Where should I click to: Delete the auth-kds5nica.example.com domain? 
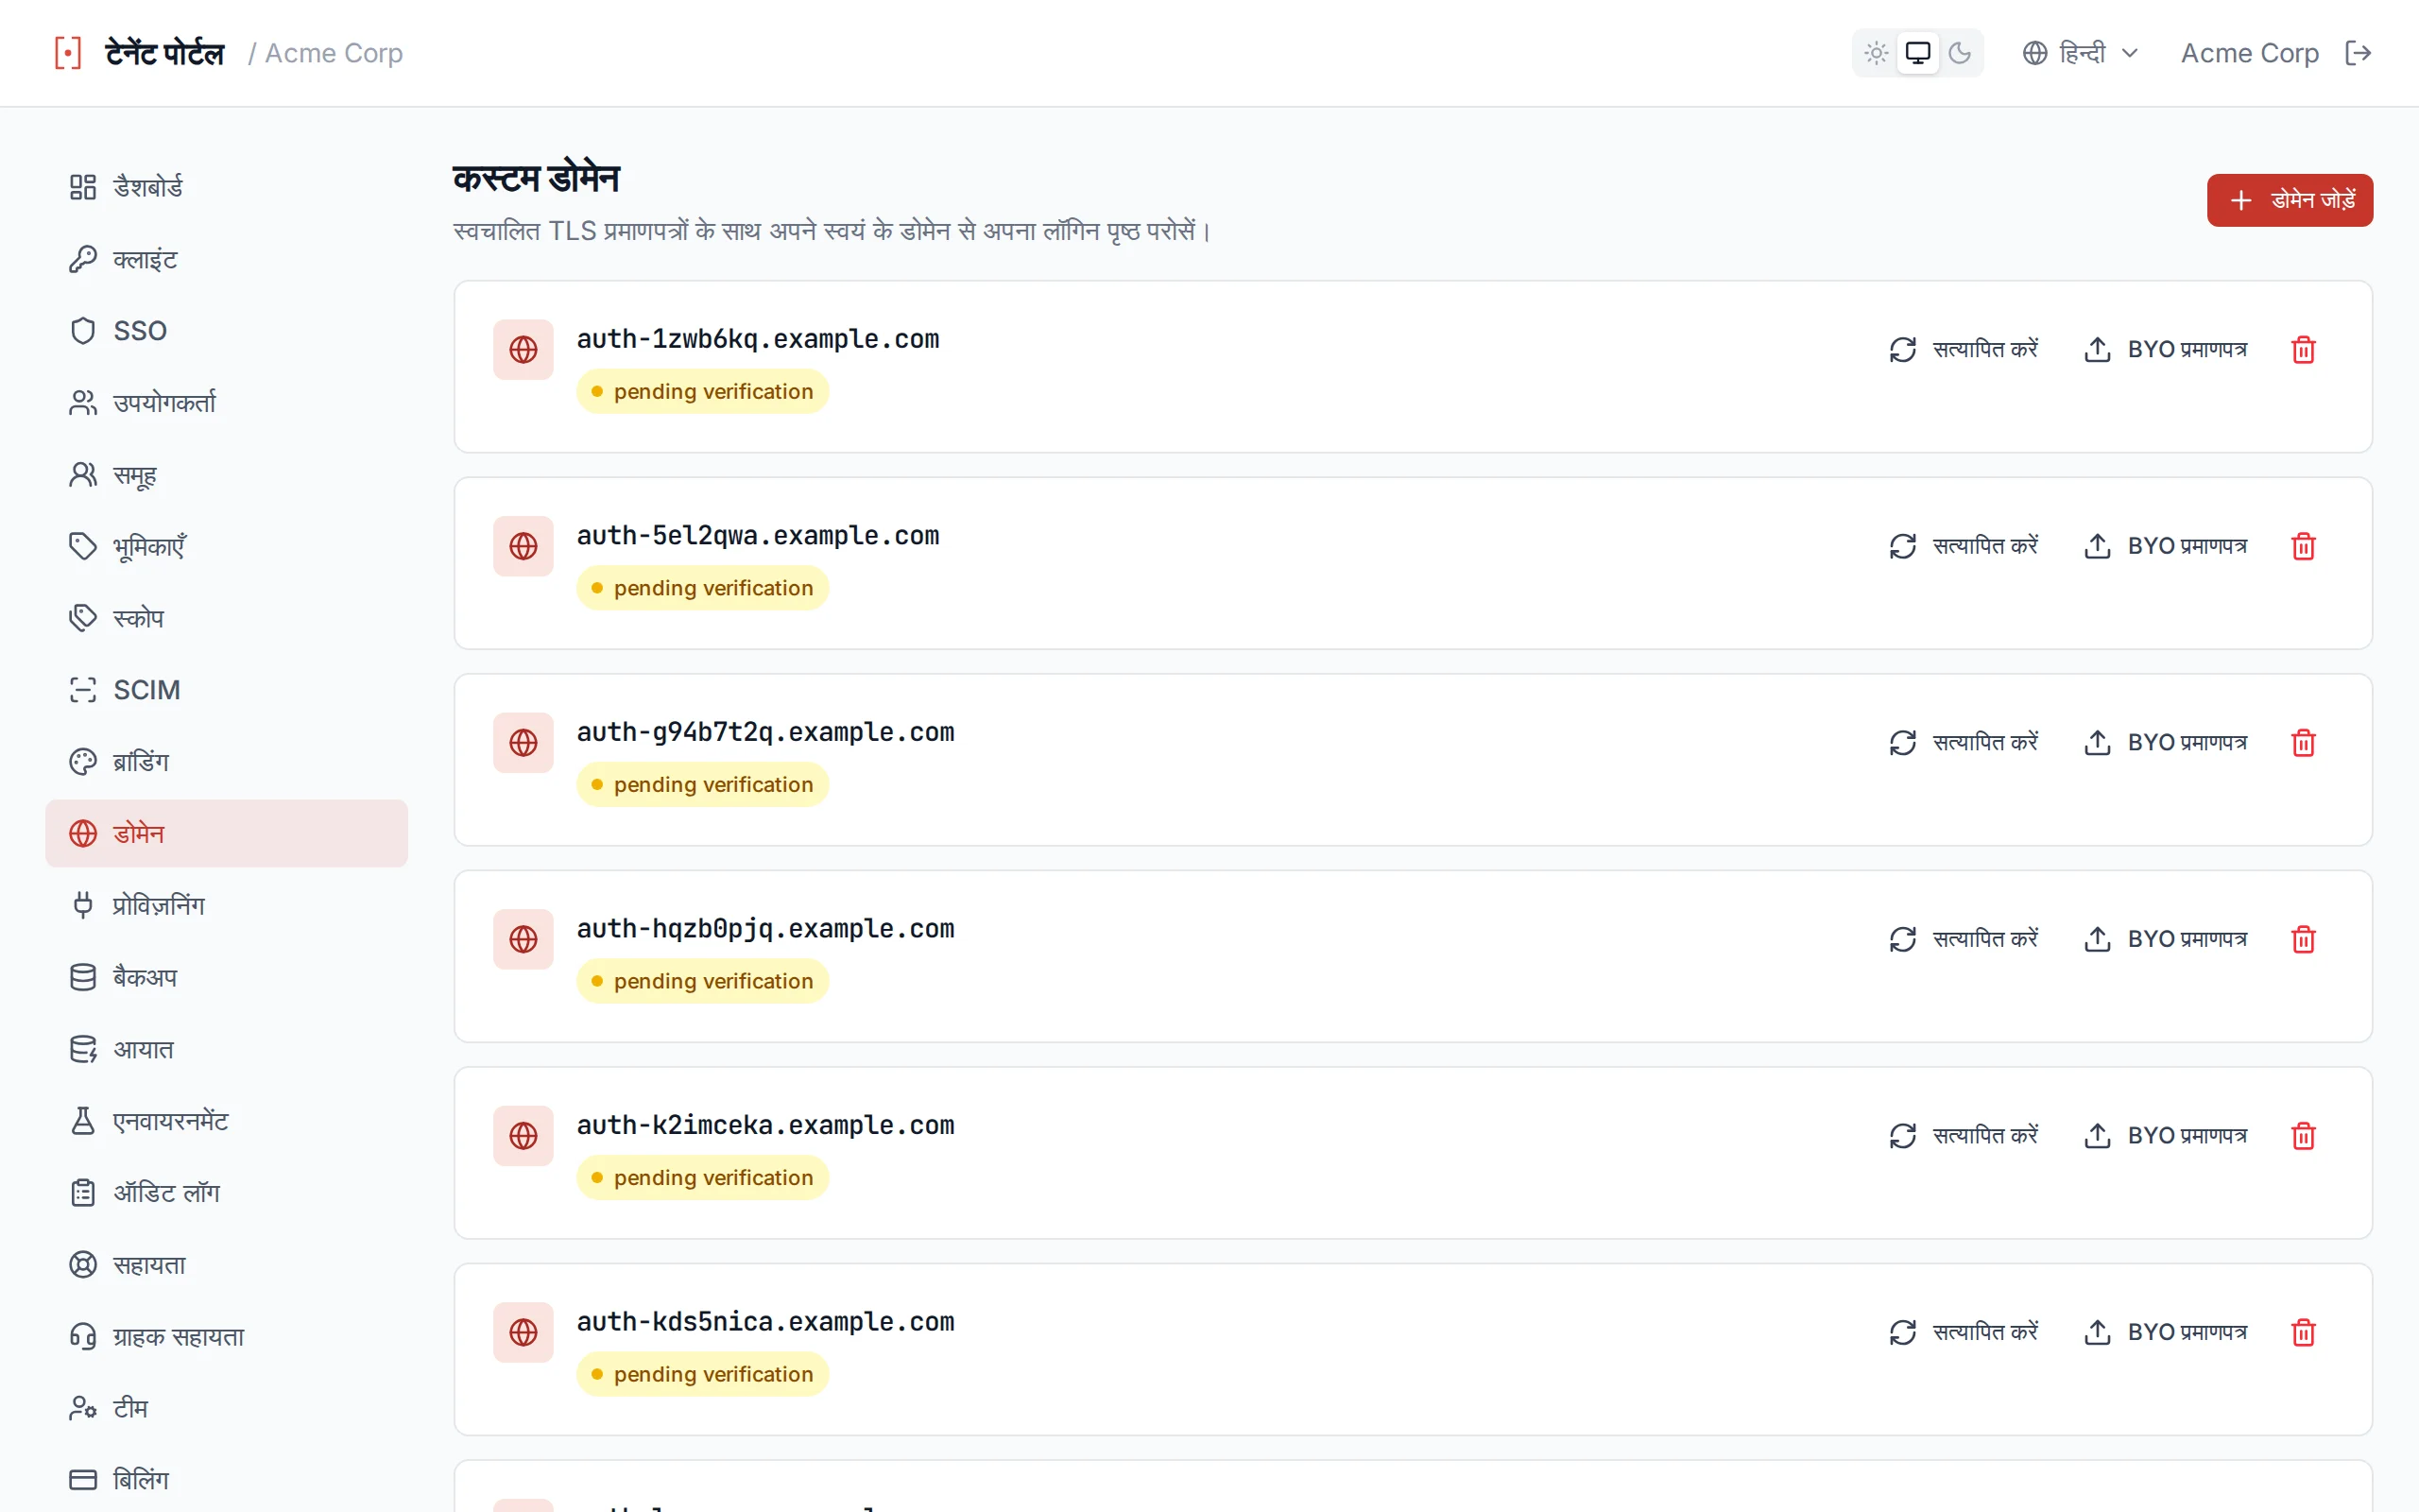2303,1332
